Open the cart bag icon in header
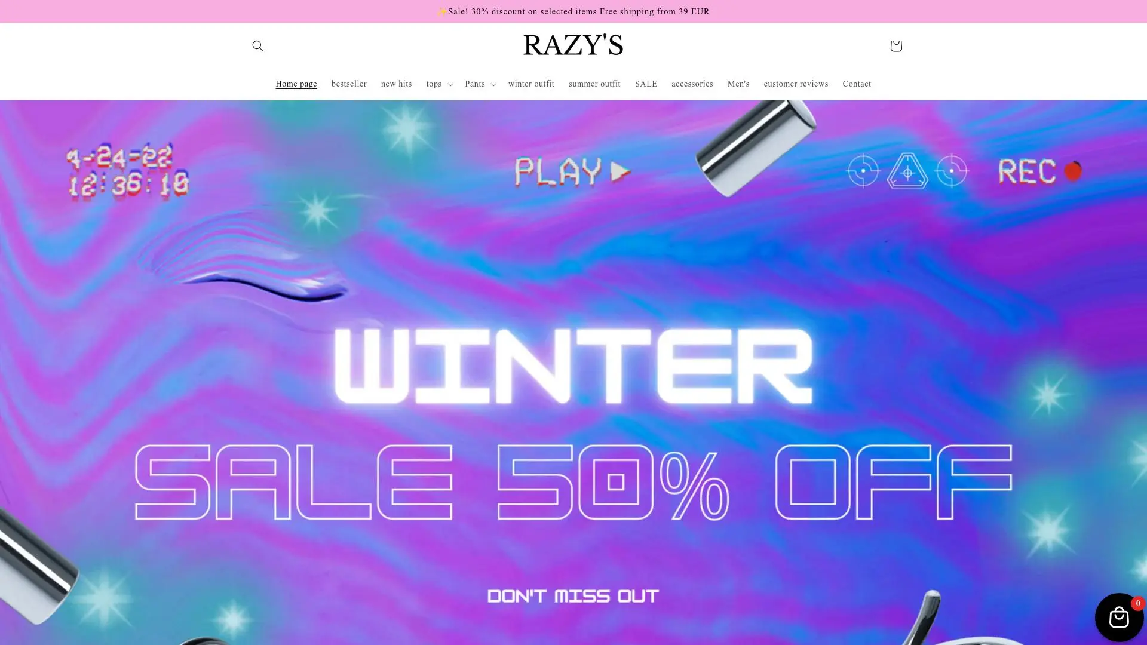 (895, 46)
